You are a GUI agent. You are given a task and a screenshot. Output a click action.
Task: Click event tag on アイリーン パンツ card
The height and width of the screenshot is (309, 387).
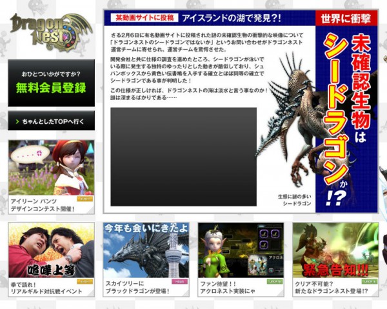click(84, 199)
